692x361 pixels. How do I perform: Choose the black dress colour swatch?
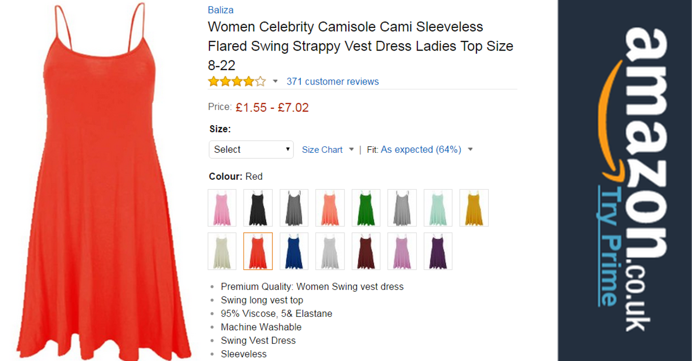pyautogui.click(x=258, y=208)
